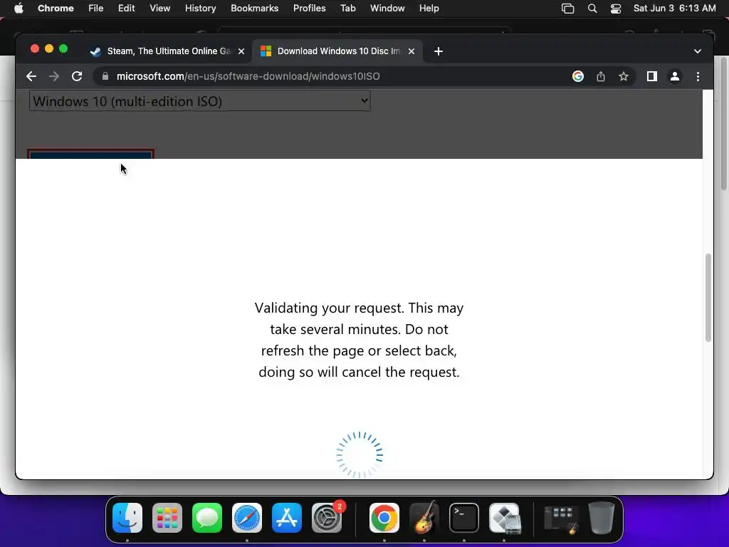Viewport: 729px width, 547px height.
Task: Toggle the Chrome side panel
Action: [x=652, y=76]
